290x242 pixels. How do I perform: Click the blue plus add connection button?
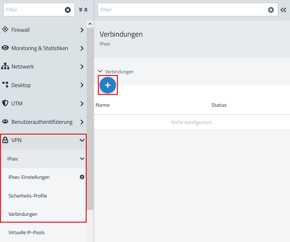(108, 85)
